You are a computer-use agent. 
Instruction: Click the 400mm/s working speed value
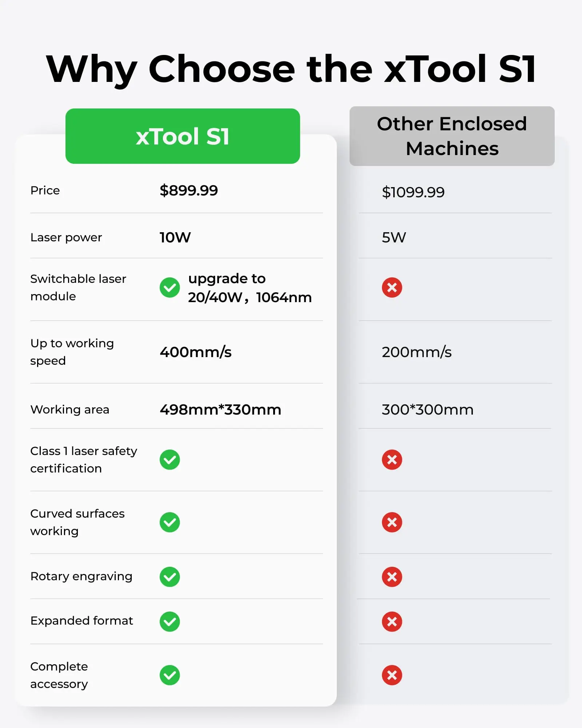pos(196,352)
